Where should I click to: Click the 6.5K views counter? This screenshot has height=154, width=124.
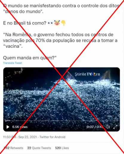point(20,127)
